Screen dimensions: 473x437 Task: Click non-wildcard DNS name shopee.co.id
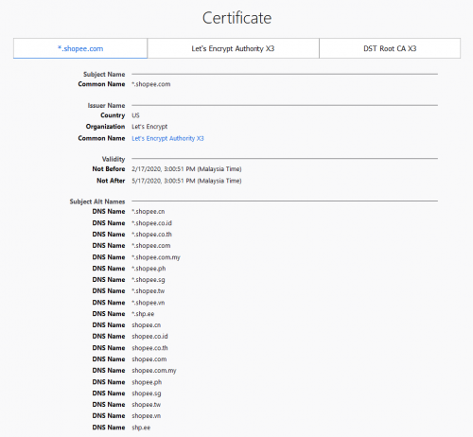(149, 337)
